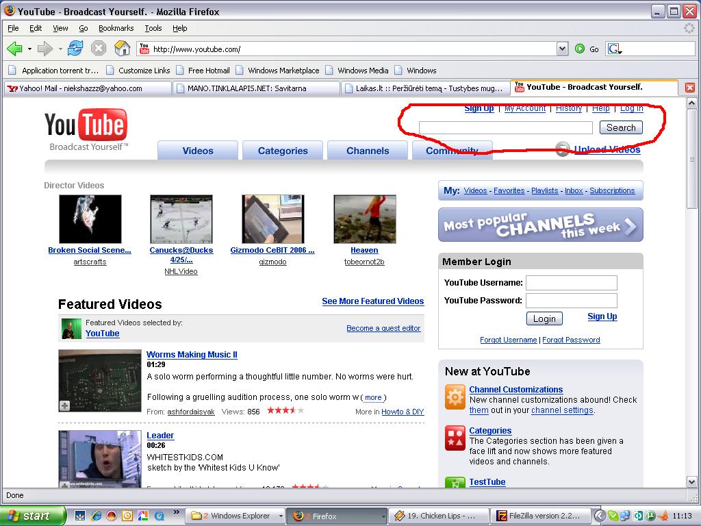Click the Windows Start button
The height and width of the screenshot is (526, 701).
coord(32,516)
